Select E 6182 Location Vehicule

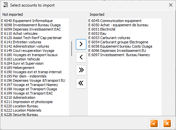tap(35, 59)
